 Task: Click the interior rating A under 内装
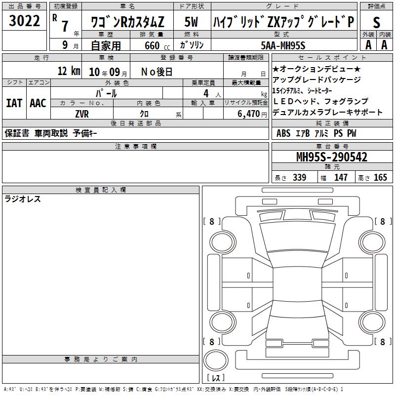384,45
